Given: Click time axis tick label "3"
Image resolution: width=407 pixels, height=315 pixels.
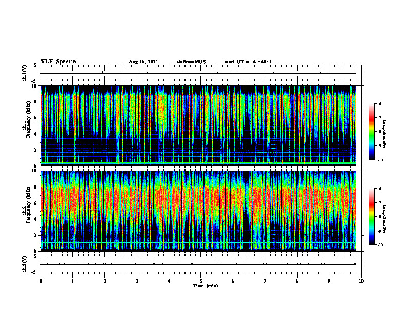Looking at the screenshot, I should (x=137, y=281).
